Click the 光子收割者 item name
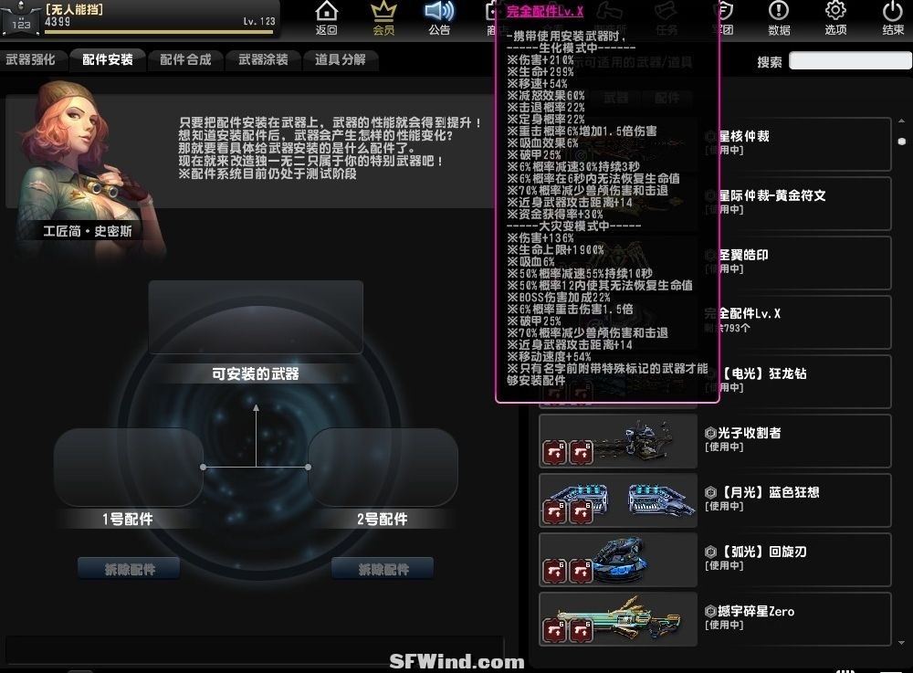913x673 pixels. (x=750, y=433)
